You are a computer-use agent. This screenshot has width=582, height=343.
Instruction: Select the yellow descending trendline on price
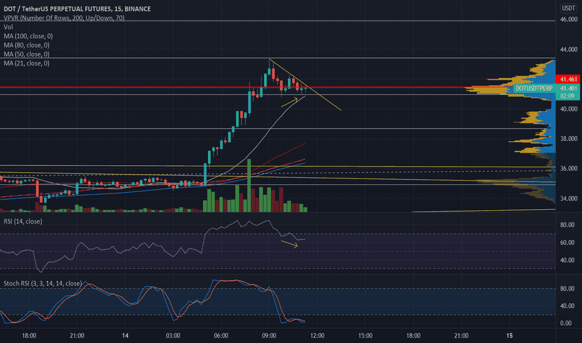[305, 85]
